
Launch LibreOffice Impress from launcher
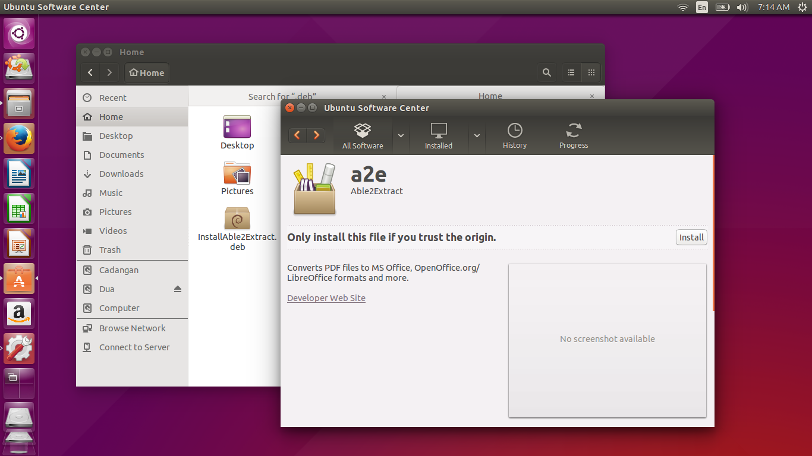click(20, 243)
